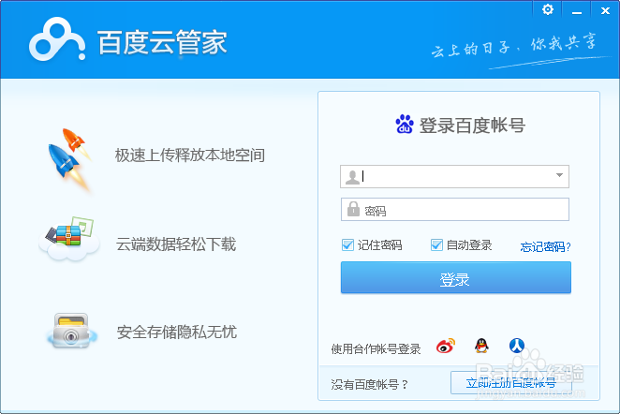This screenshot has width=620, height=414.
Task: Click the 百度云管家 title text
Action: [x=162, y=42]
